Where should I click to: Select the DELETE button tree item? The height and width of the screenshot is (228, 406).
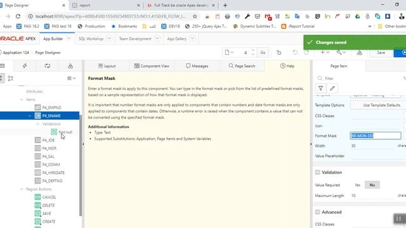(x=48, y=205)
